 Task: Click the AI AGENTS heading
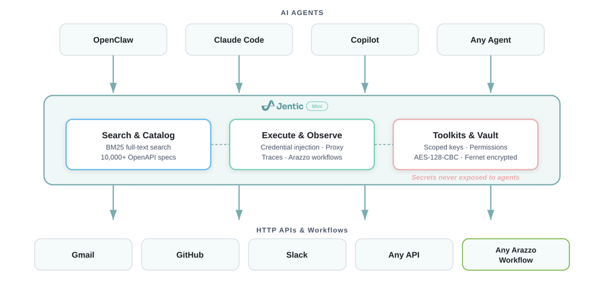pyautogui.click(x=302, y=13)
